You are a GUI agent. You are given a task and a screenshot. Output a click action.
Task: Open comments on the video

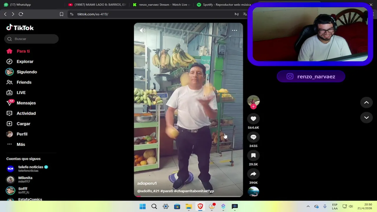click(253, 137)
